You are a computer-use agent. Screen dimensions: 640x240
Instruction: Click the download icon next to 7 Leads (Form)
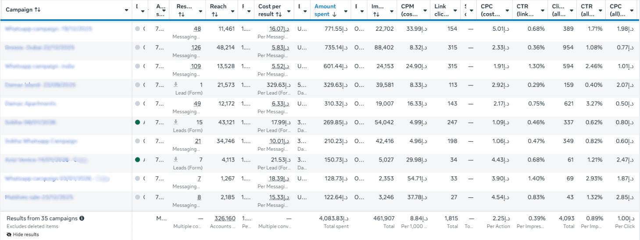176,160
